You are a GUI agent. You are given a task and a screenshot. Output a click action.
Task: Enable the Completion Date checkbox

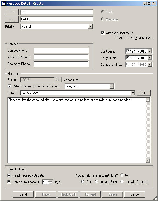[128, 64]
